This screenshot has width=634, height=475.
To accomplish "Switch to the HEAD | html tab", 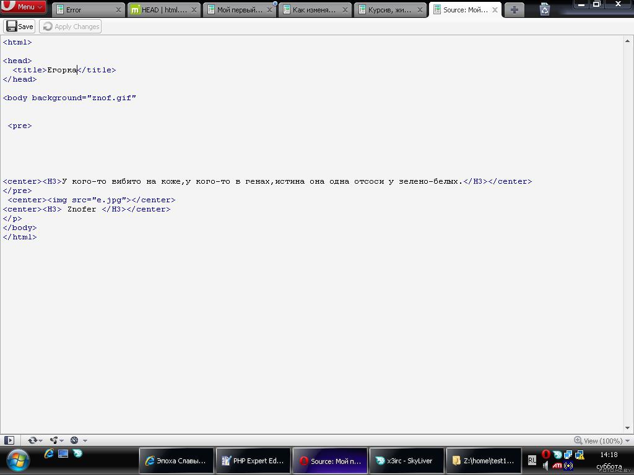I will click(x=163, y=10).
